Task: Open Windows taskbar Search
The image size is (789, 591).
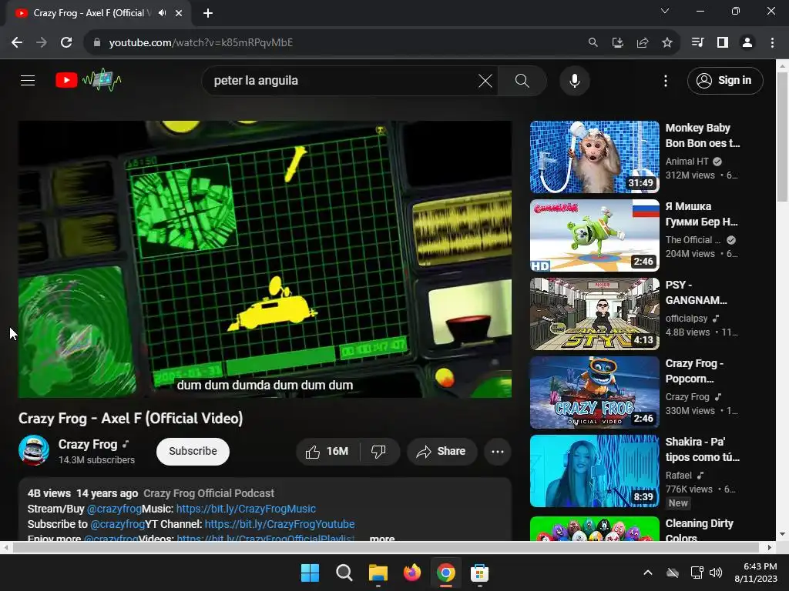Action: click(344, 573)
